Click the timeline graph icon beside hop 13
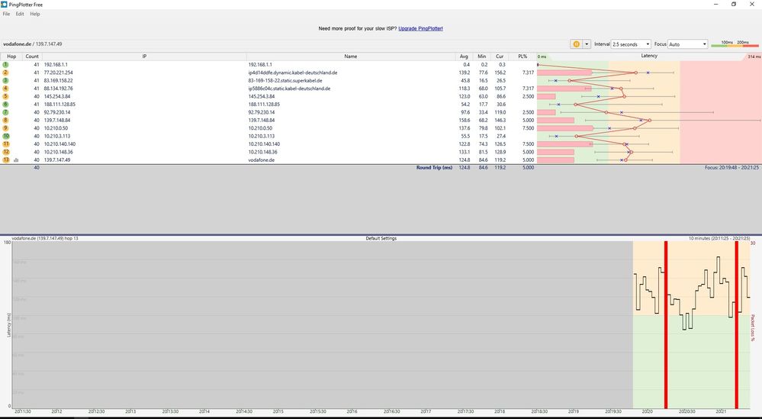Image resolution: width=762 pixels, height=419 pixels. click(x=16, y=160)
